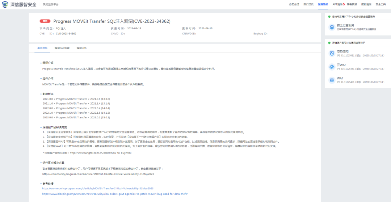The height and width of the screenshot is (202, 391).
Task: Switch to the 漏洞PoC披露 tab
Action: [62, 48]
